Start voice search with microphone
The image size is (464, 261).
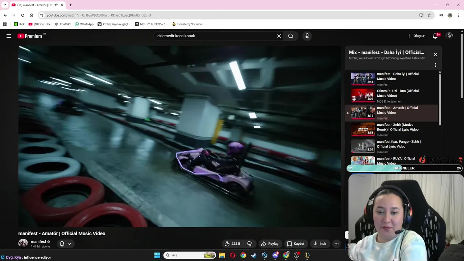[307, 36]
